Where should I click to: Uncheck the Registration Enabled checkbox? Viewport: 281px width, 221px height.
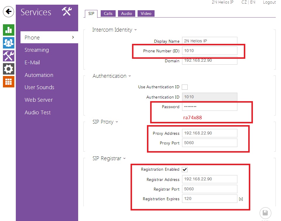point(185,170)
